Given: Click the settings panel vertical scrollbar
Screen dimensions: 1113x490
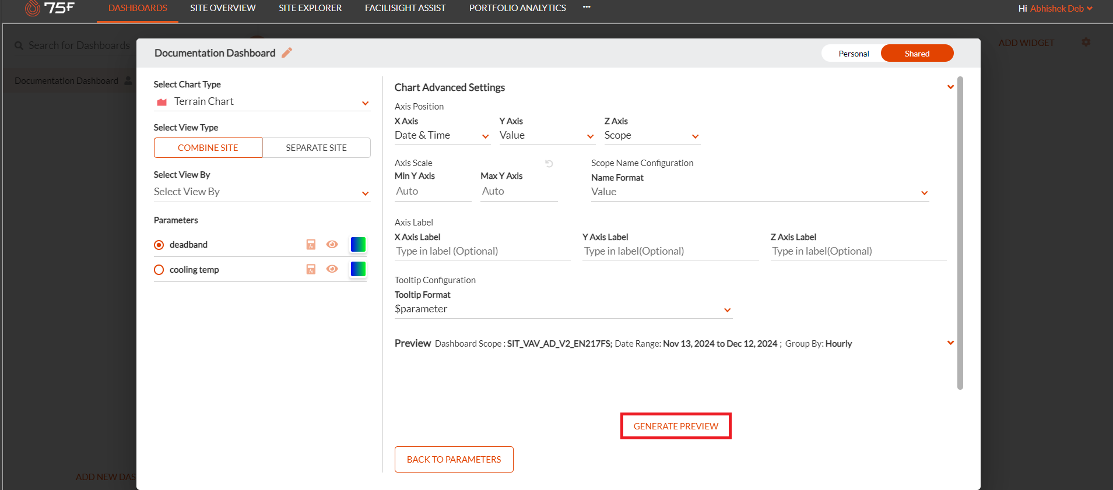Looking at the screenshot, I should pos(960,233).
